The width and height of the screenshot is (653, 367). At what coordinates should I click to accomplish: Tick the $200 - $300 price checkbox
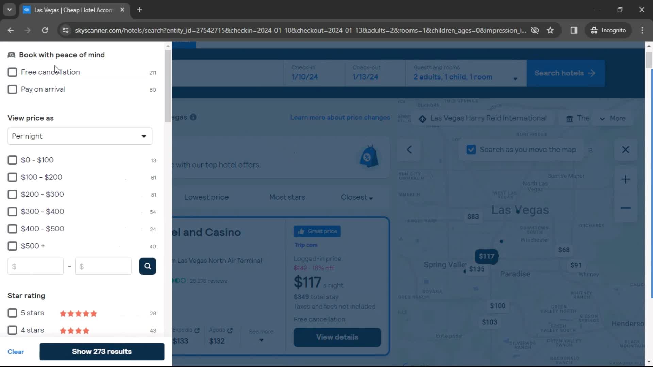(12, 194)
